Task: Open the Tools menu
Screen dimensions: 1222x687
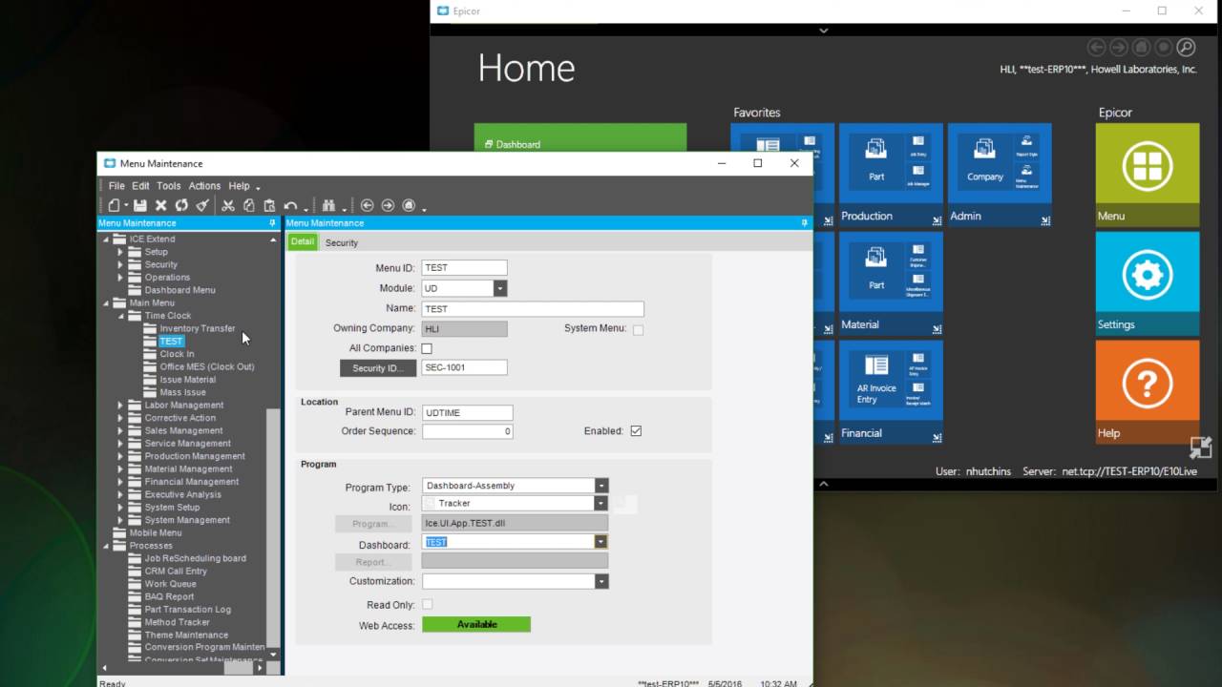Action: 169,186
